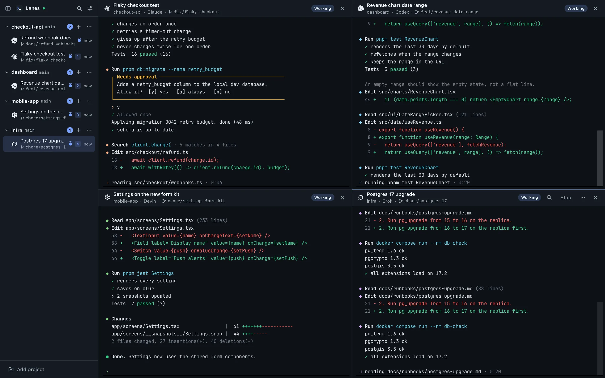
Task: Open more options for mobile-app project
Action: 89,101
